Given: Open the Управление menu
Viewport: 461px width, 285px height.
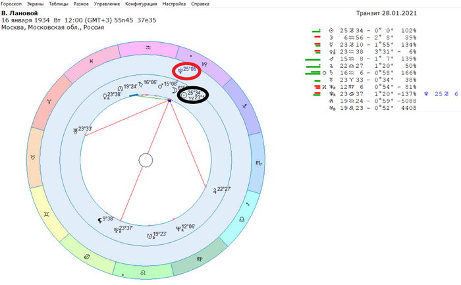Looking at the screenshot, I should tap(107, 4).
